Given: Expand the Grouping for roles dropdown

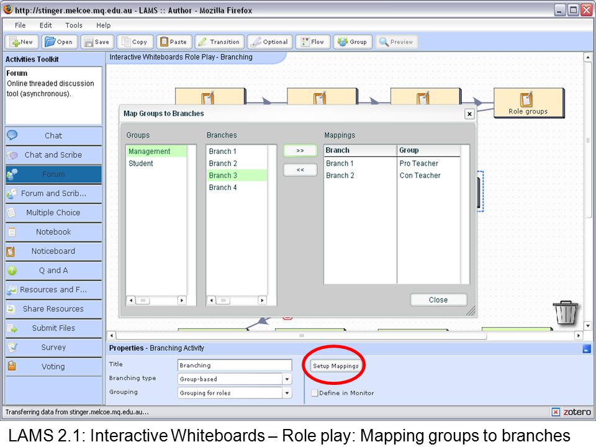Looking at the screenshot, I should (x=287, y=393).
